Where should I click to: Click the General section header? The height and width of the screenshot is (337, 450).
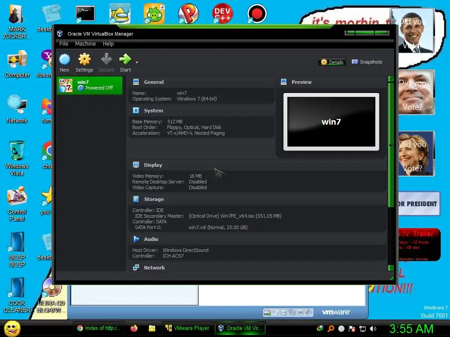[153, 82]
